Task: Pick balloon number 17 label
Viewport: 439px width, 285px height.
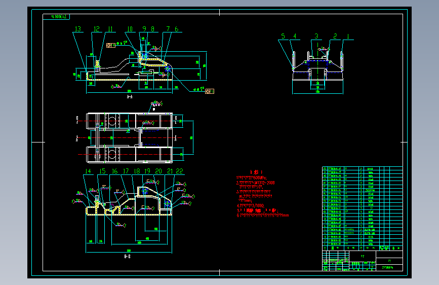Action: (x=126, y=171)
